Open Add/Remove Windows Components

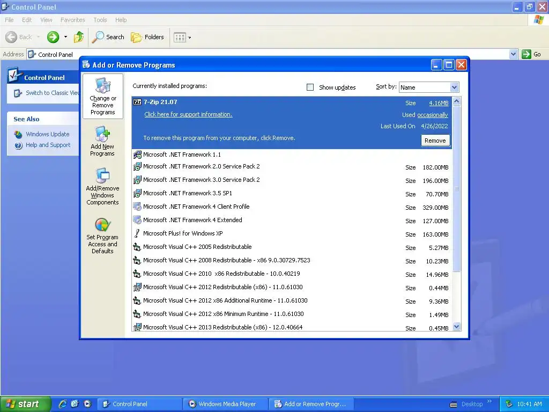[102, 186]
